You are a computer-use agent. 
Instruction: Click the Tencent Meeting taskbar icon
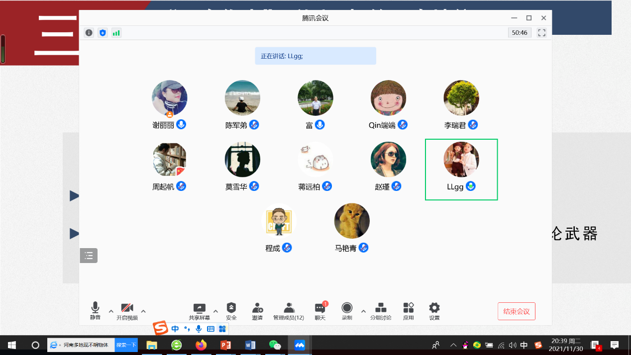pyautogui.click(x=300, y=345)
